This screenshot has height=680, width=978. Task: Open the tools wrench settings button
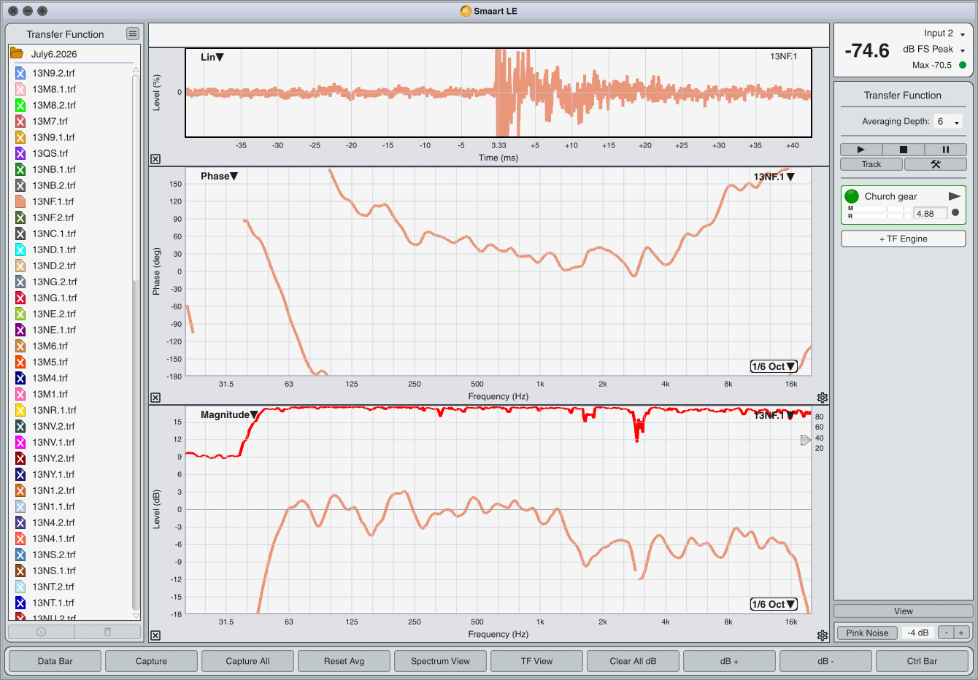point(935,164)
